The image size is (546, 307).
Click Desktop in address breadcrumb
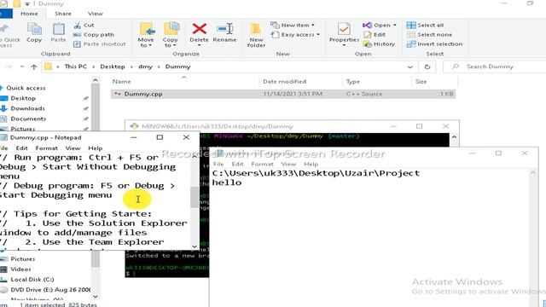click(x=112, y=67)
